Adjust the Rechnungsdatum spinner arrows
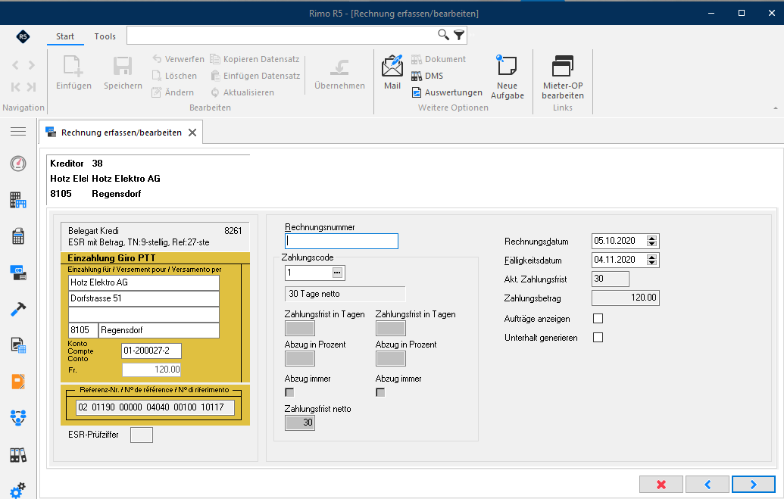784x499 pixels. 651,241
